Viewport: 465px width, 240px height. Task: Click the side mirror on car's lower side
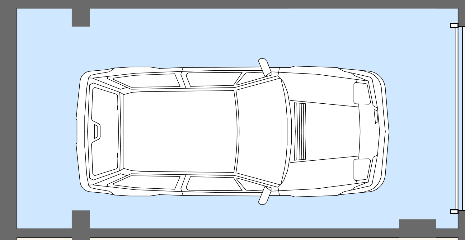click(265, 195)
